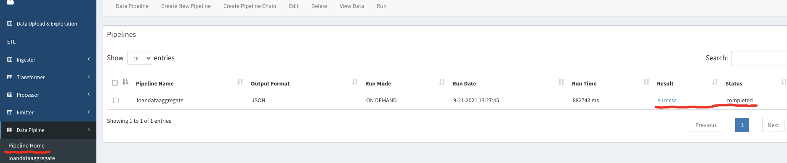
Task: Tick the select-all checkbox in the table header
Action: coord(115,83)
